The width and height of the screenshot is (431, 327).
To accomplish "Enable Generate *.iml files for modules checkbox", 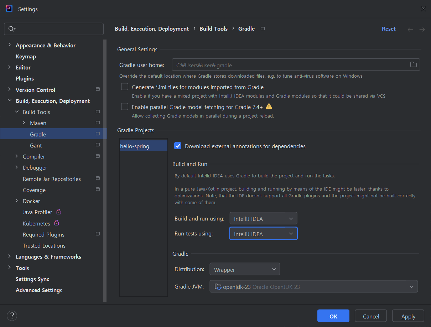I will coord(125,87).
